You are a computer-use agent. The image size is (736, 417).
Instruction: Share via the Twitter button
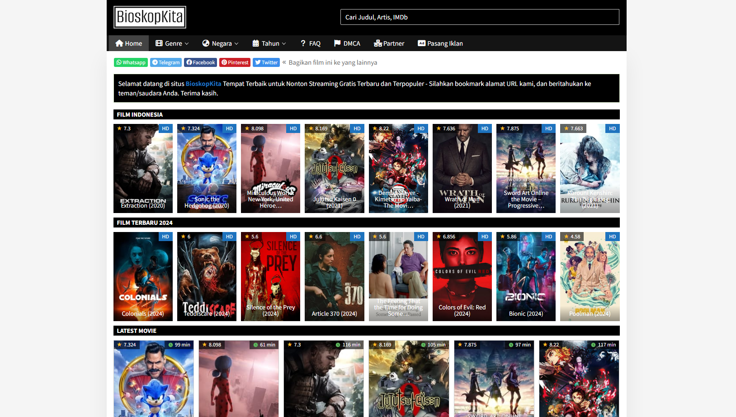coord(266,62)
